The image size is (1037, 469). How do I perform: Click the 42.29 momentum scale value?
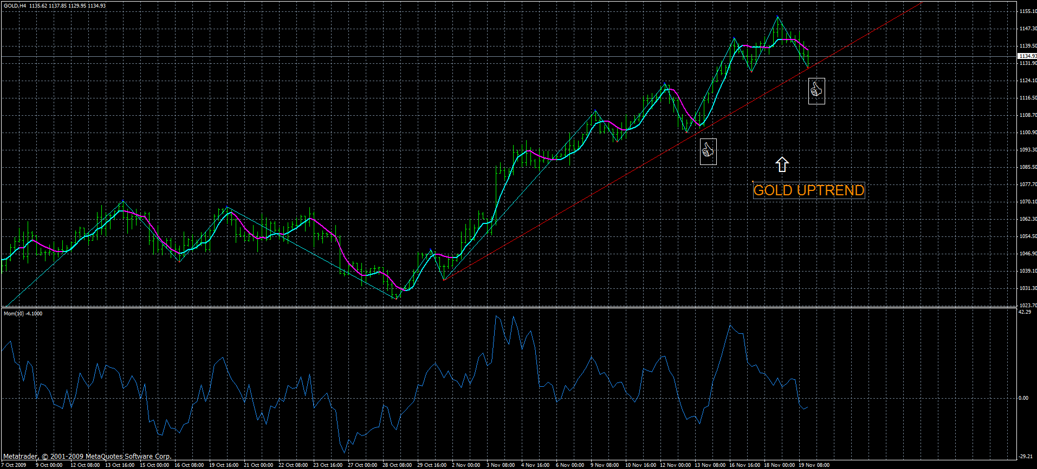pyautogui.click(x=1024, y=312)
